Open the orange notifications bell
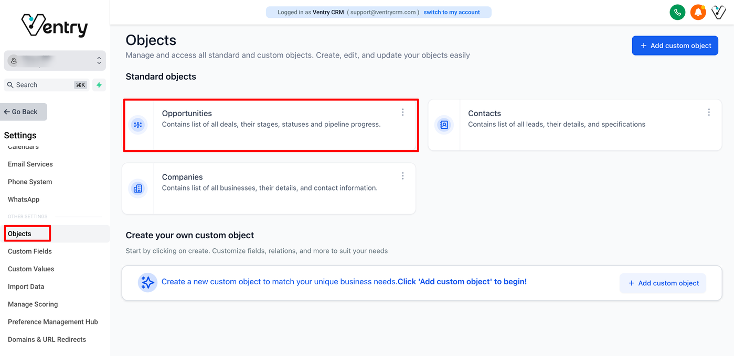The height and width of the screenshot is (356, 734). click(x=698, y=12)
